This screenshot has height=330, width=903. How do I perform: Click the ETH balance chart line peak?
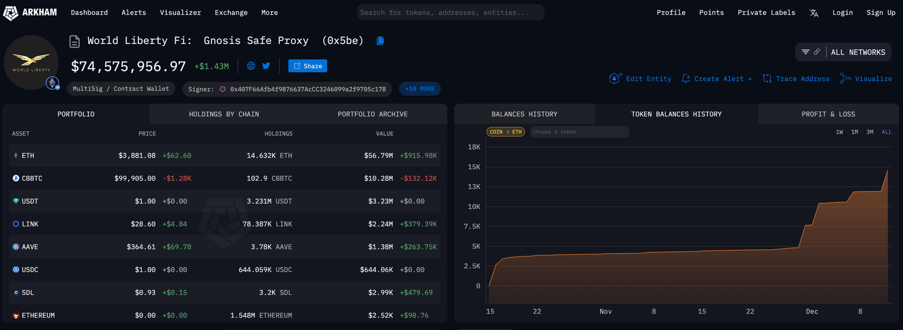click(x=887, y=170)
